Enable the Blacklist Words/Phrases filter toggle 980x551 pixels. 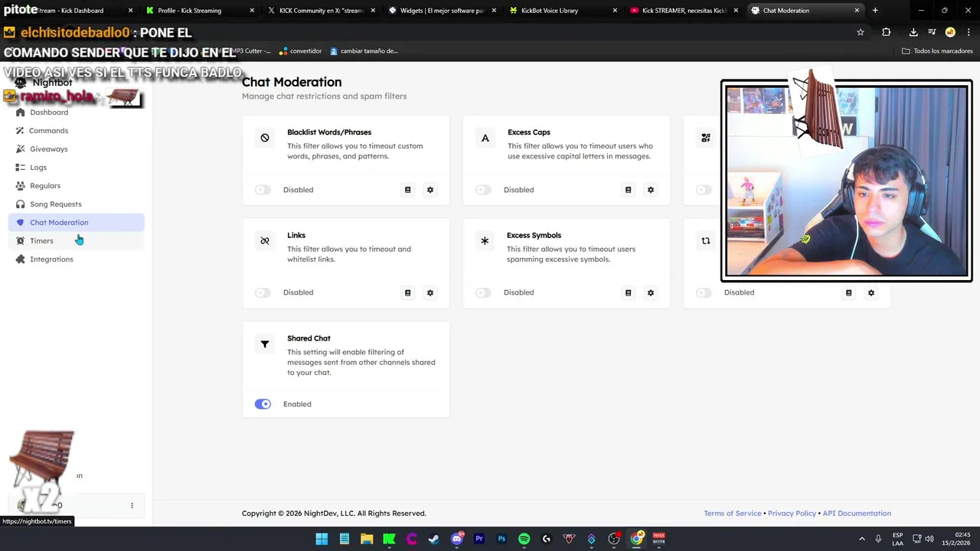[263, 190]
